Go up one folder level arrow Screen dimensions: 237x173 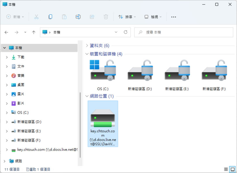pos(34,32)
